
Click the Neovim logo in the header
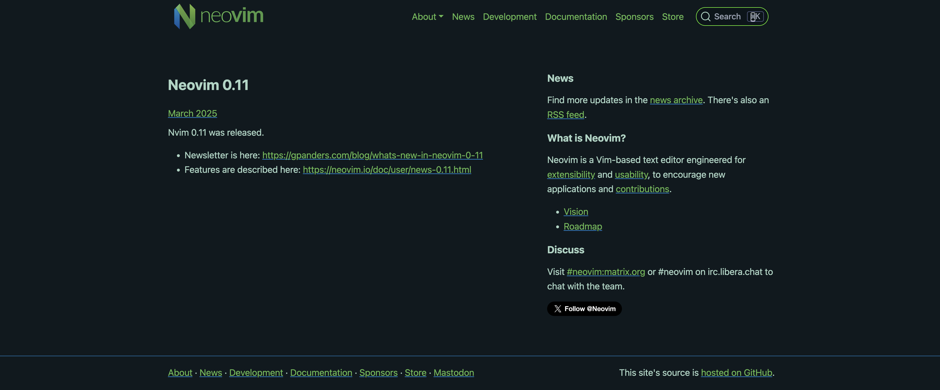218,17
